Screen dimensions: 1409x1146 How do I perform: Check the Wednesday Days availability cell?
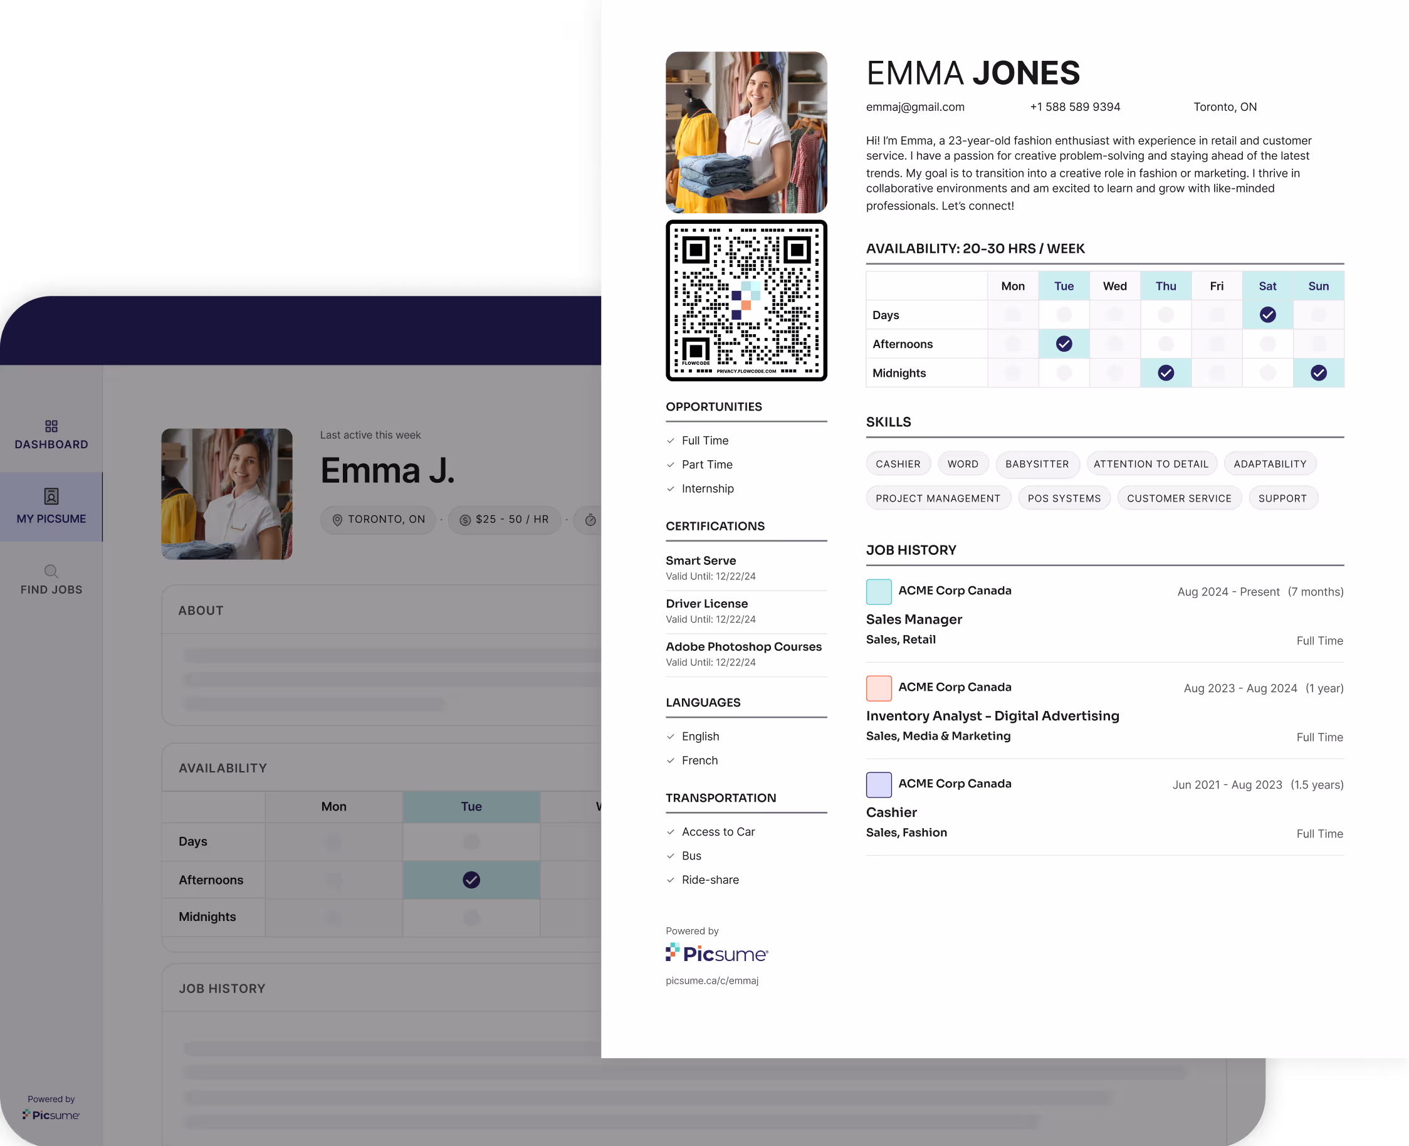1114,315
